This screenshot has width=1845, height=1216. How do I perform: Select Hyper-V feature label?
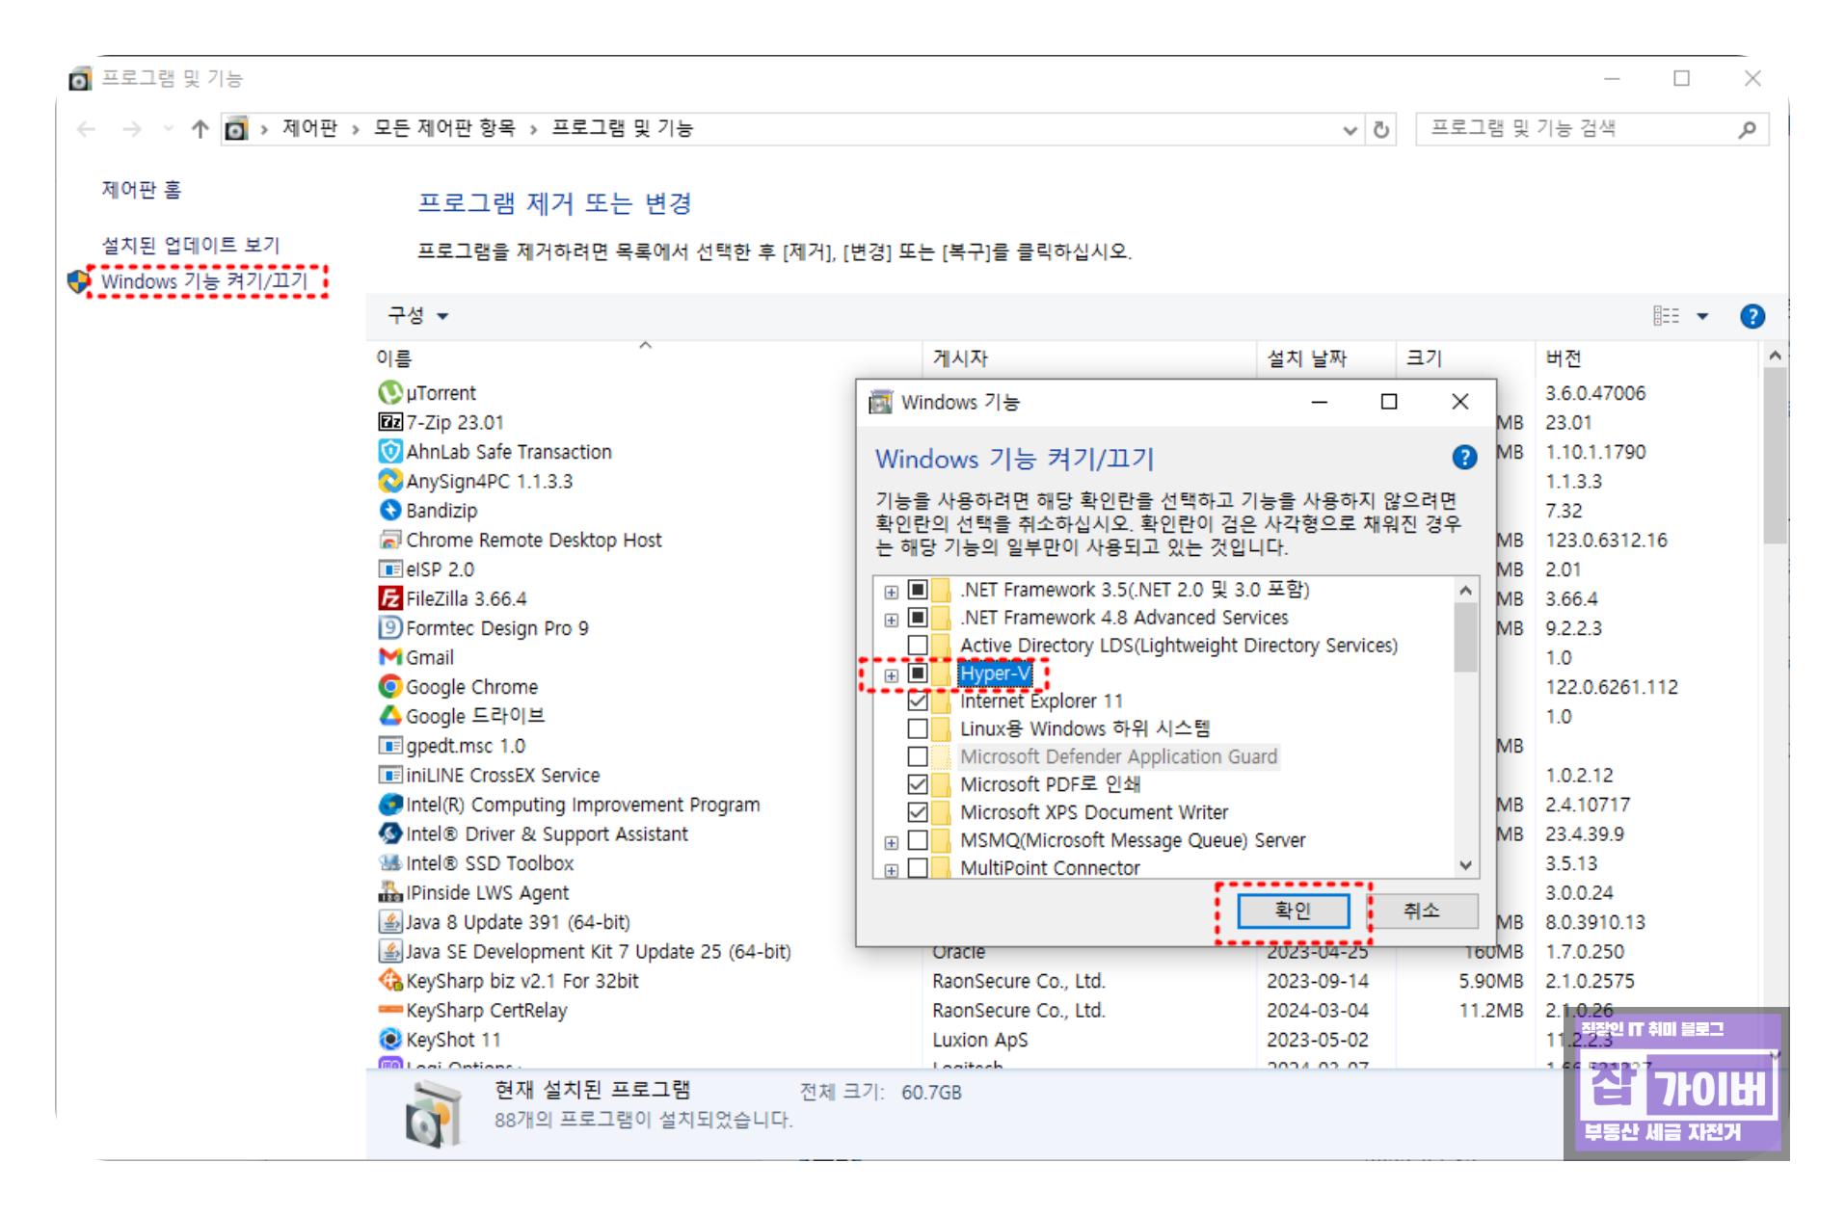click(995, 674)
